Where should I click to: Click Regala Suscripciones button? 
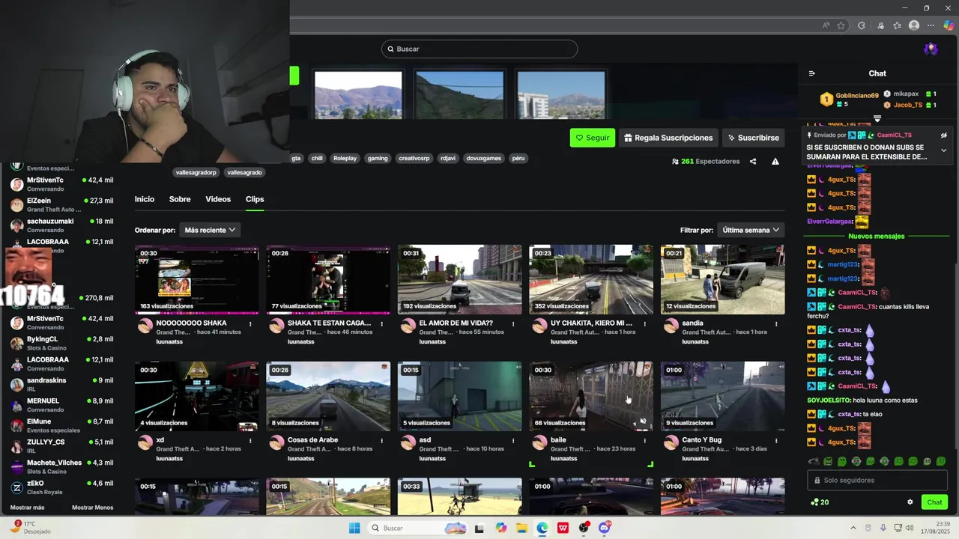click(668, 138)
